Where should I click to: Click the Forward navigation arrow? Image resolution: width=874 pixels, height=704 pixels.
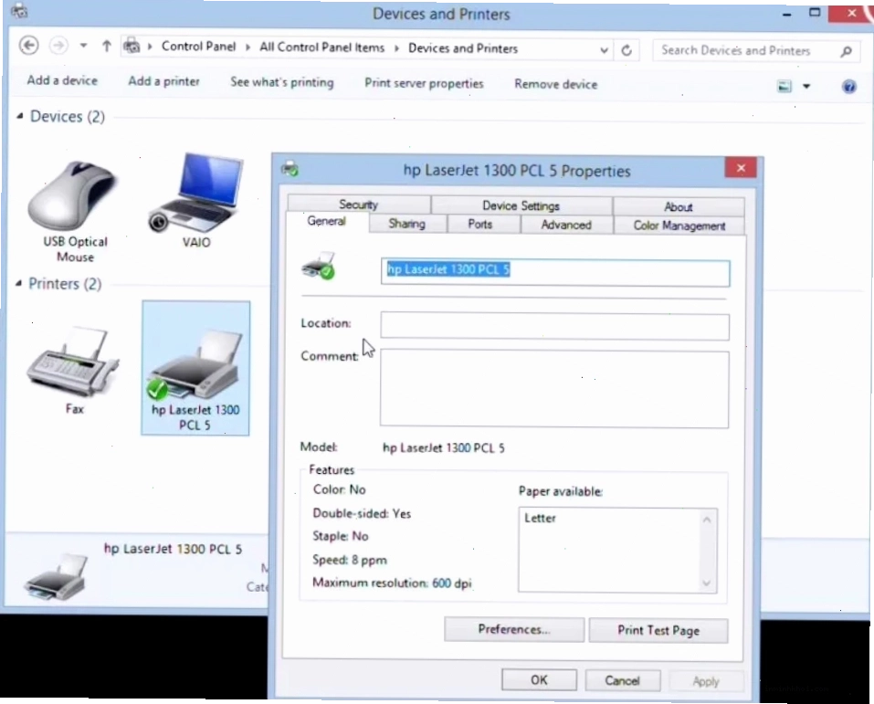(x=58, y=45)
